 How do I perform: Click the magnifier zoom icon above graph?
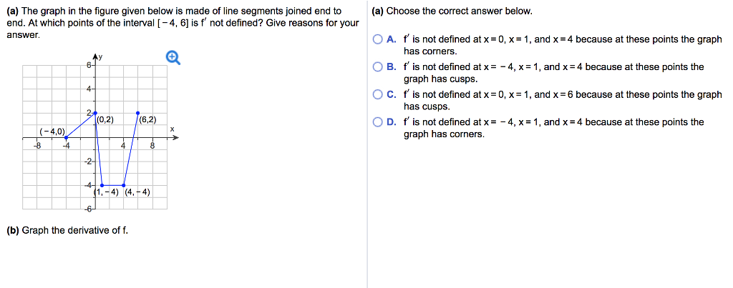[173, 58]
